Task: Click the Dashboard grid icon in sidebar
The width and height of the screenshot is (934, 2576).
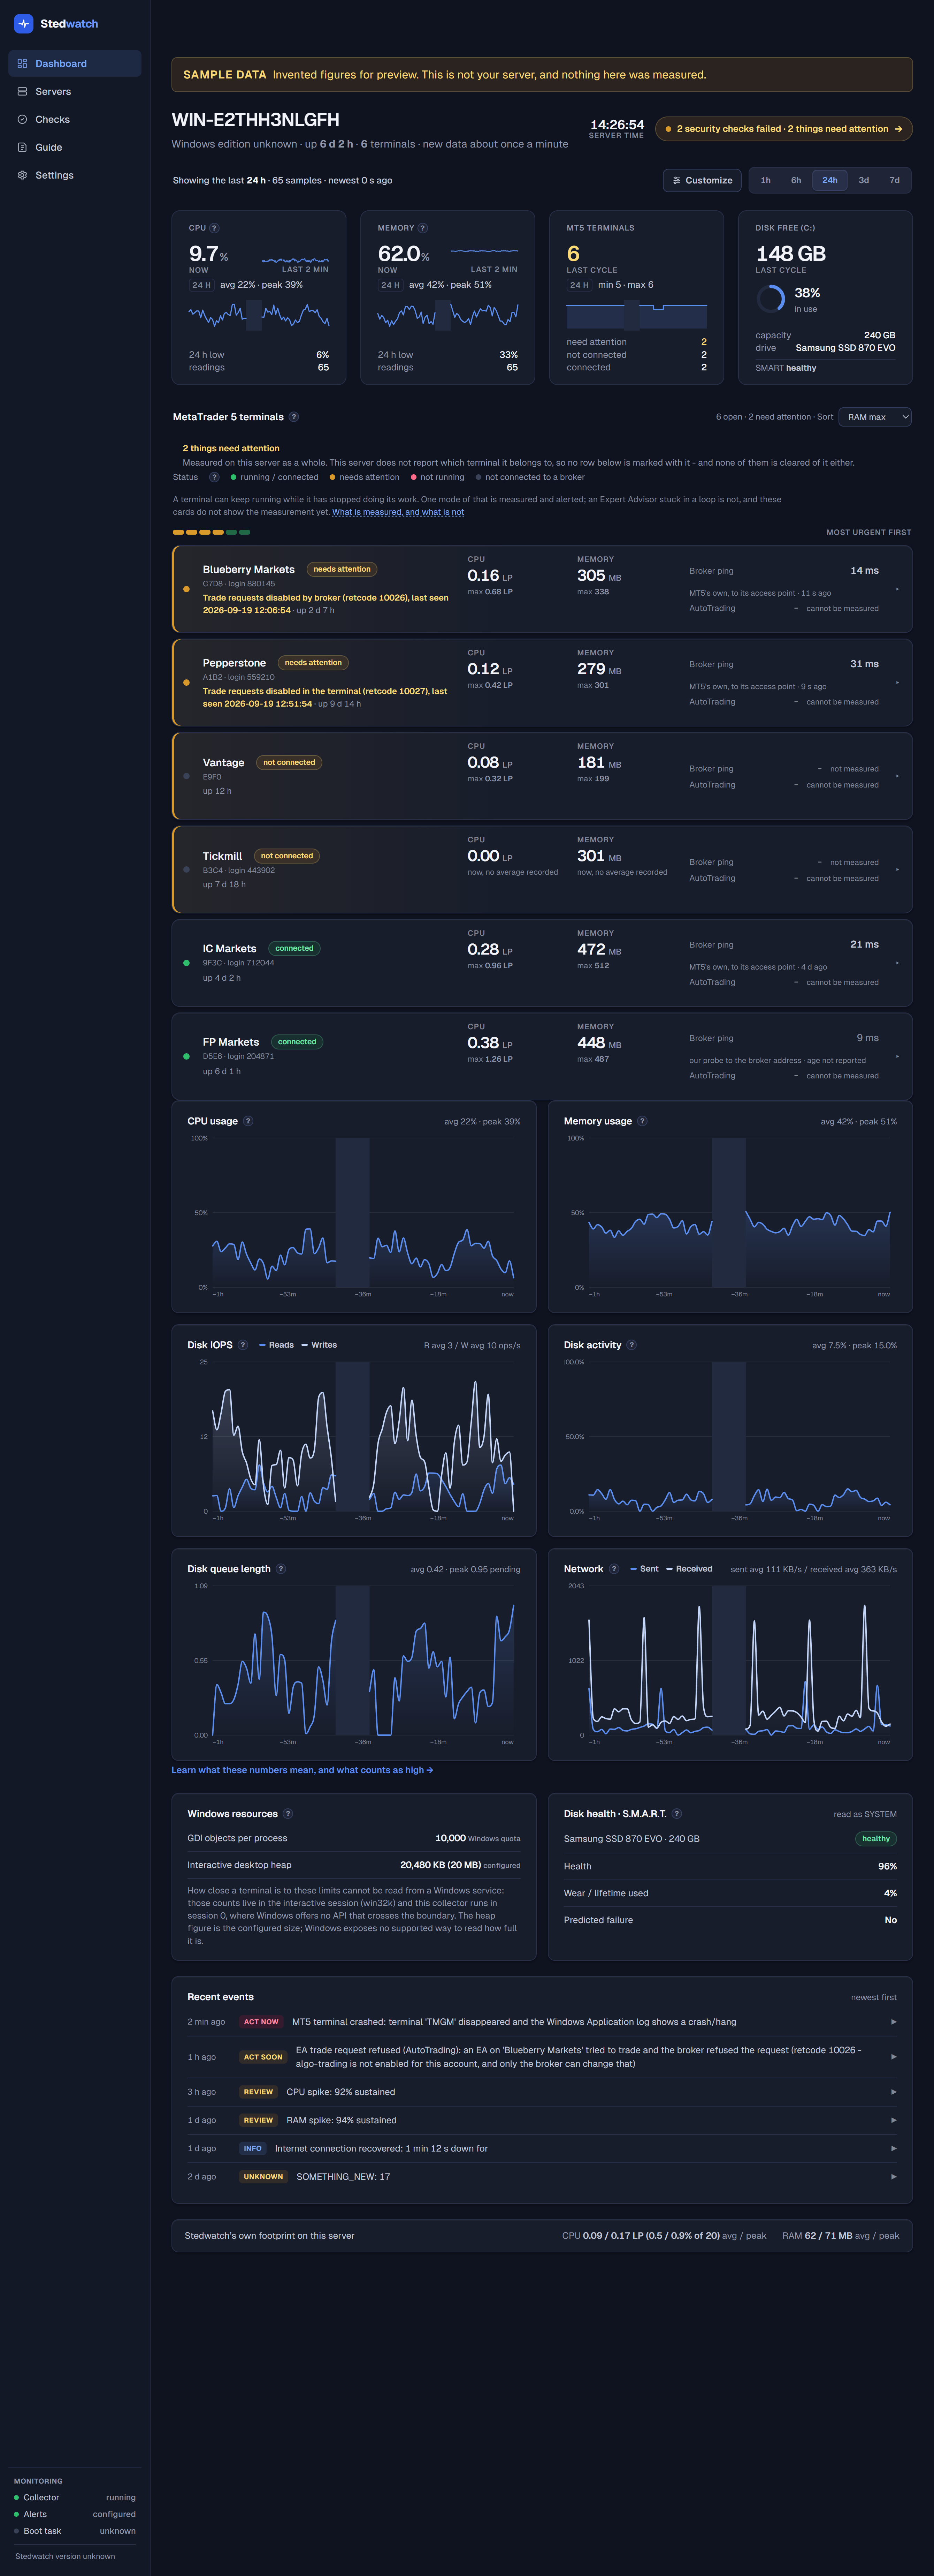Action: point(22,64)
